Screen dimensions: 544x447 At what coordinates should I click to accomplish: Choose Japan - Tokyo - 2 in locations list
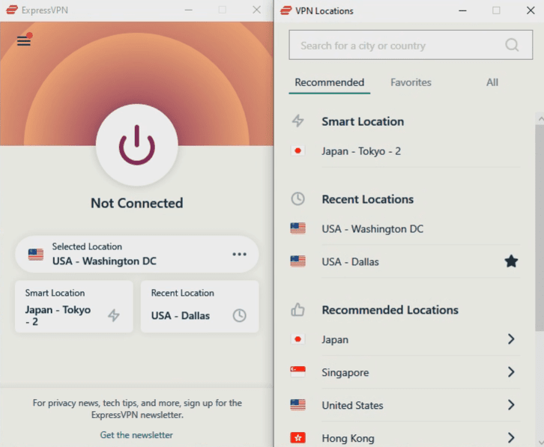(x=404, y=151)
